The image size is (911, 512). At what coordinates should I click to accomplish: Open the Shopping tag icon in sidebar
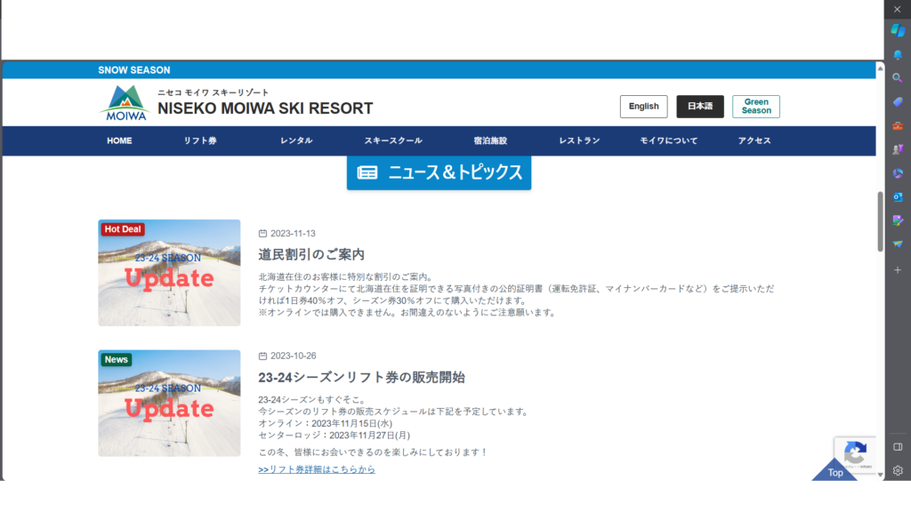(898, 101)
